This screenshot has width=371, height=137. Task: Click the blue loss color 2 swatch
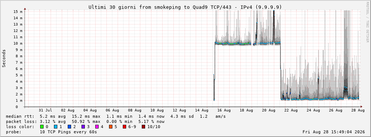click(x=69, y=127)
